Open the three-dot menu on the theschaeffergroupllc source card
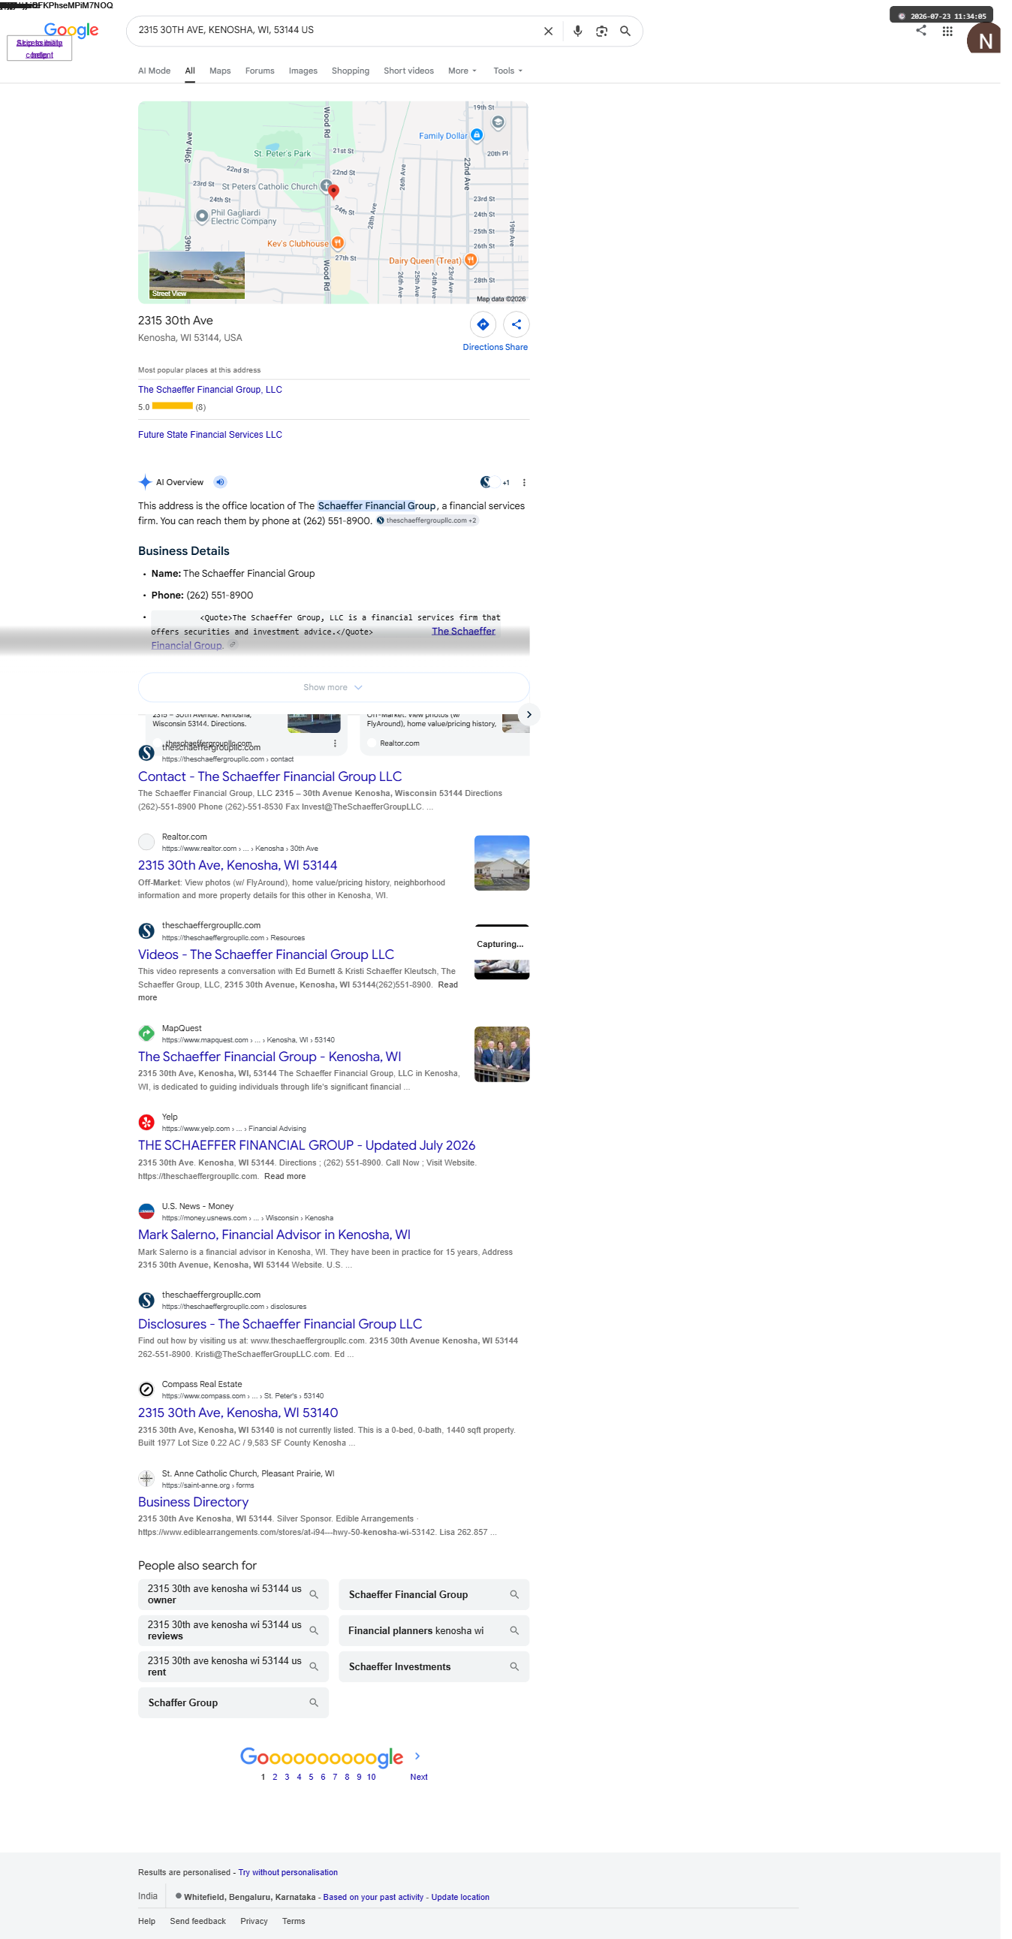This screenshot has height=1939, width=1012. (335, 743)
